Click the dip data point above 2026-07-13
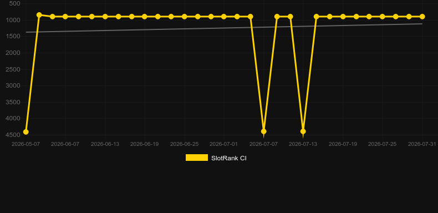The width and height of the screenshot is (438, 213). [303, 131]
